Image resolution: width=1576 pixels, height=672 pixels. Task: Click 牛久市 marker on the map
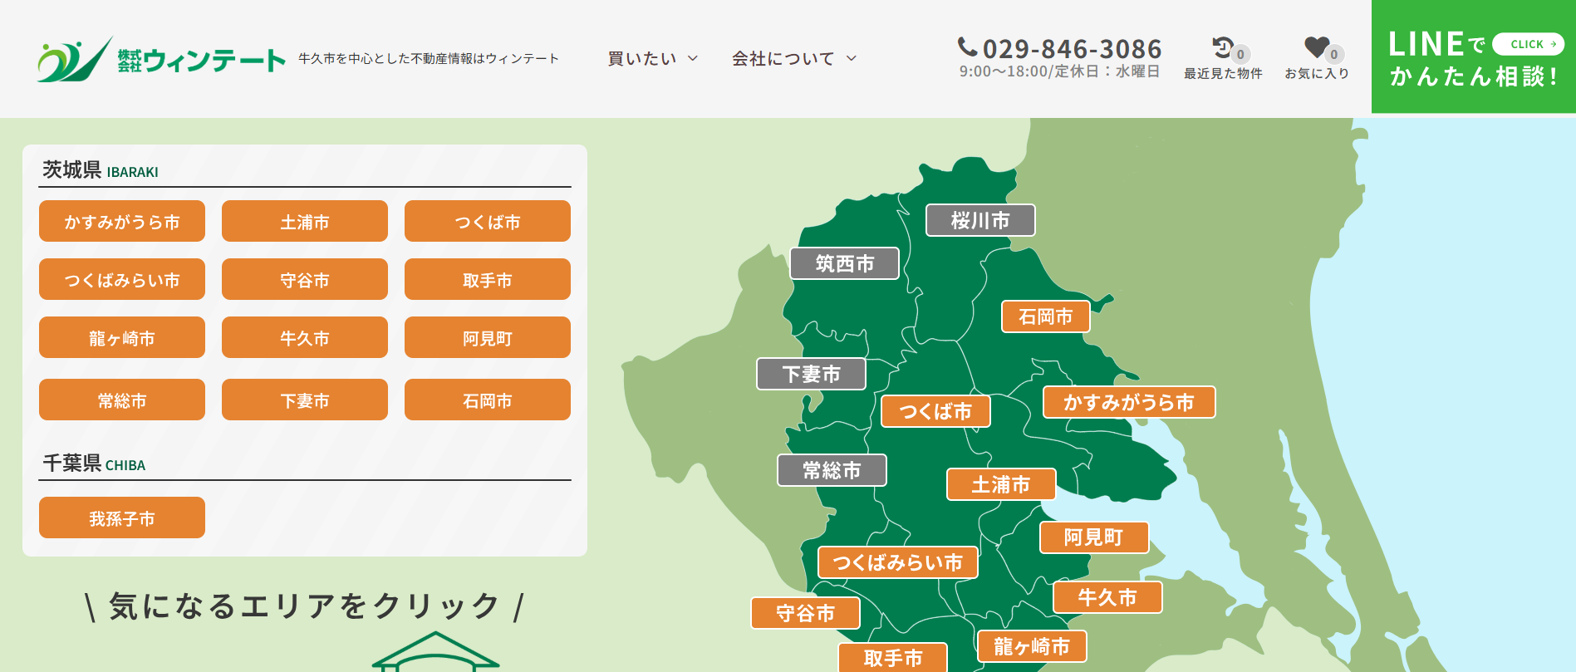tap(1107, 598)
